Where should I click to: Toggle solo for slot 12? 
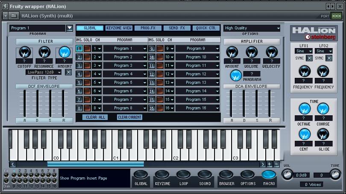160,74
